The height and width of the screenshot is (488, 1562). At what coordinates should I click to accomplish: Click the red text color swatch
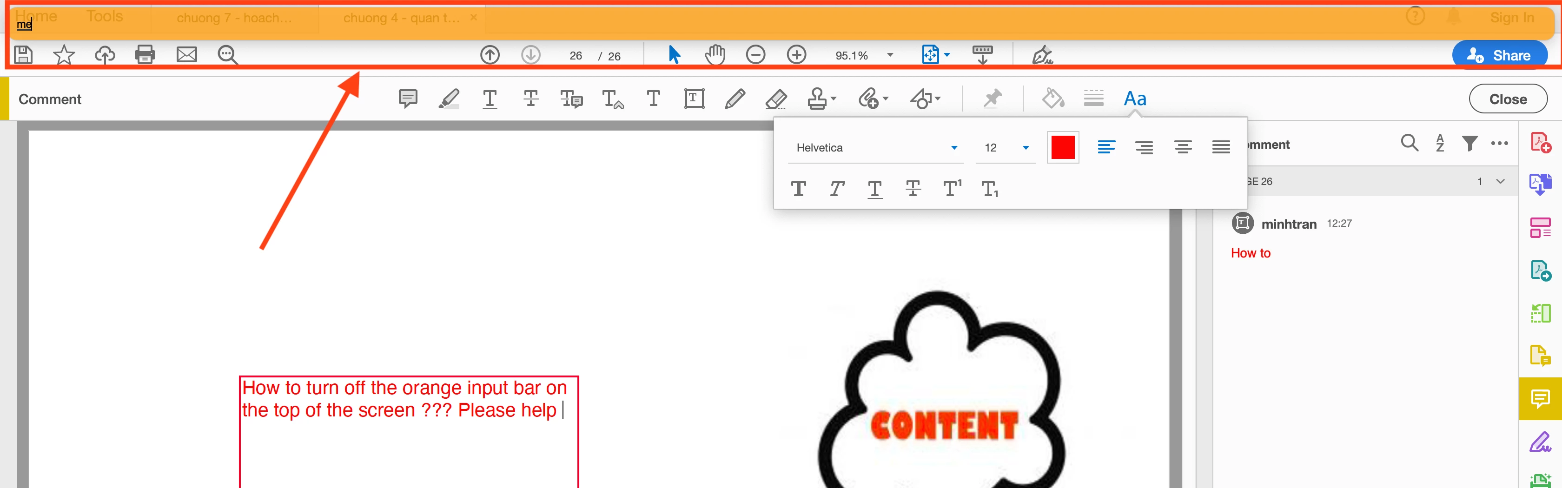click(x=1063, y=147)
